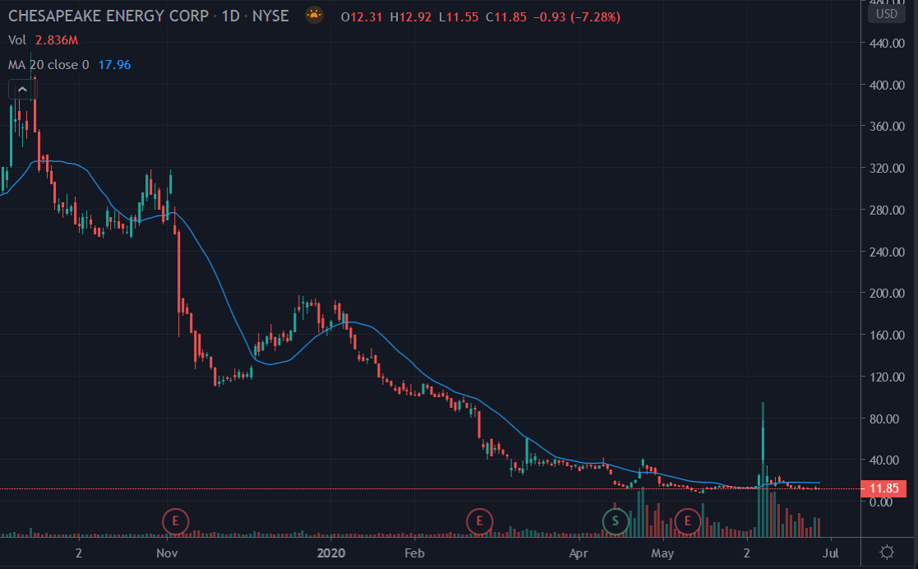Screen dimensions: 918x569
Task: Open the earnings E marker near May
Action: (x=687, y=520)
